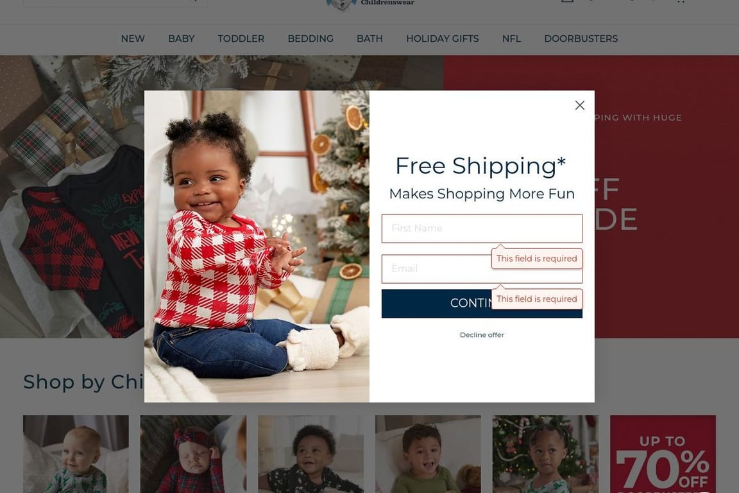Open the BABY category menu
Image resolution: width=739 pixels, height=493 pixels.
(182, 39)
